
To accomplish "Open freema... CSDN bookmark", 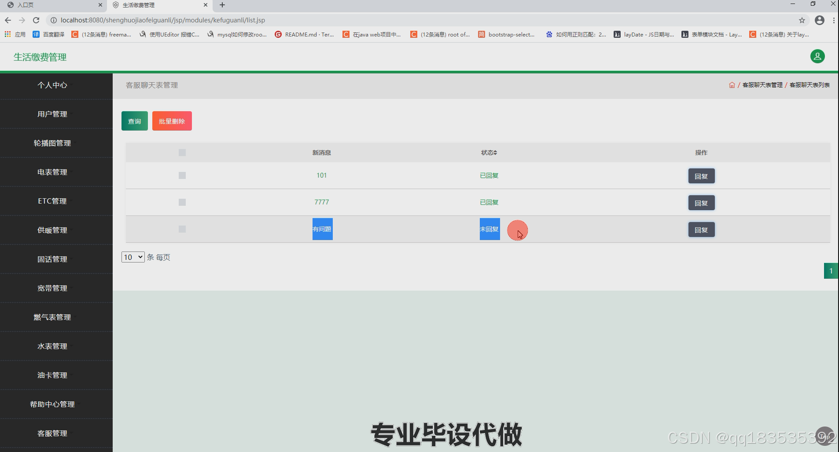I will point(102,34).
